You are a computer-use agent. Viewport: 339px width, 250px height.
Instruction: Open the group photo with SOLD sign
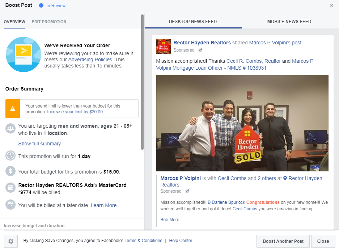tap(242, 123)
